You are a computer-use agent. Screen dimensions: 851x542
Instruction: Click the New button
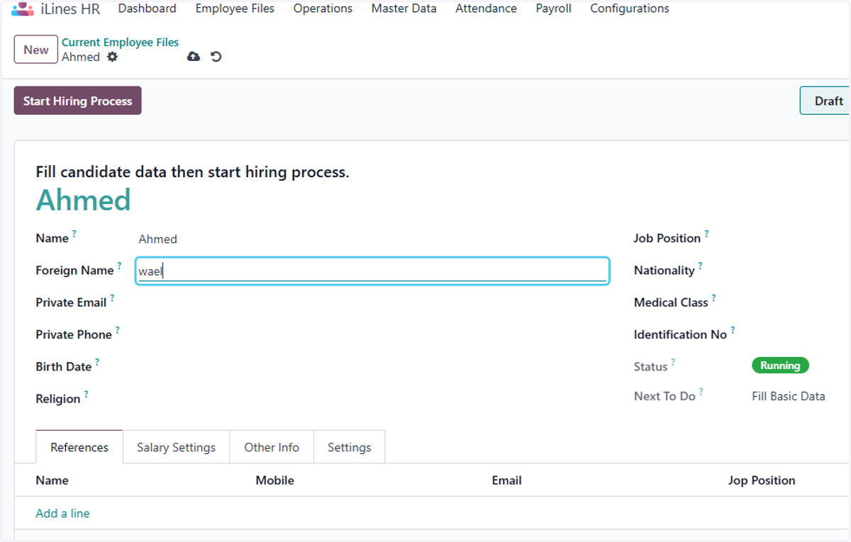click(x=36, y=50)
